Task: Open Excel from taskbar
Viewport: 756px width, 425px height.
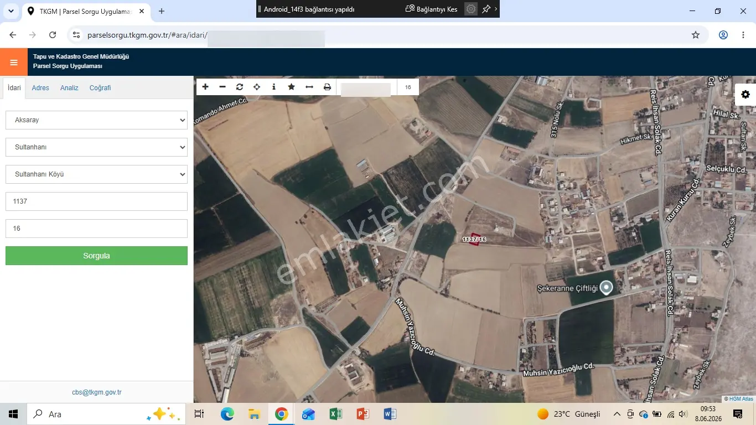Action: point(335,414)
